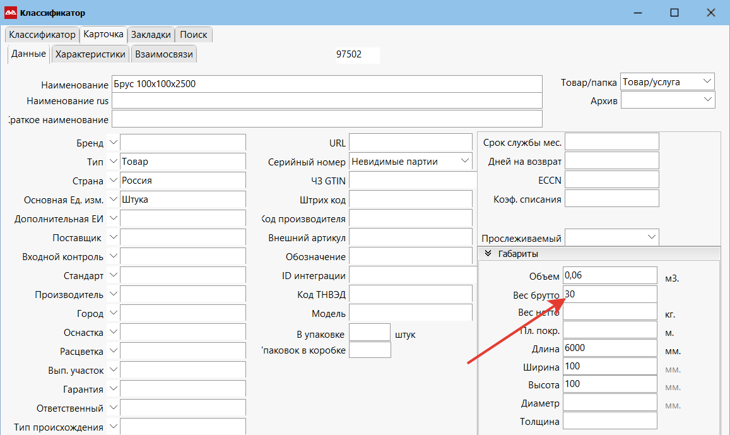This screenshot has width=730, height=435.
Task: Expand the Вып. участок dropdown arrow
Action: [x=113, y=370]
